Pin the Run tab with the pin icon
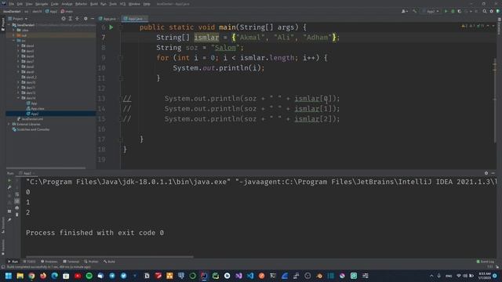Image resolution: width=502 pixels, height=282 pixels. [x=9, y=219]
